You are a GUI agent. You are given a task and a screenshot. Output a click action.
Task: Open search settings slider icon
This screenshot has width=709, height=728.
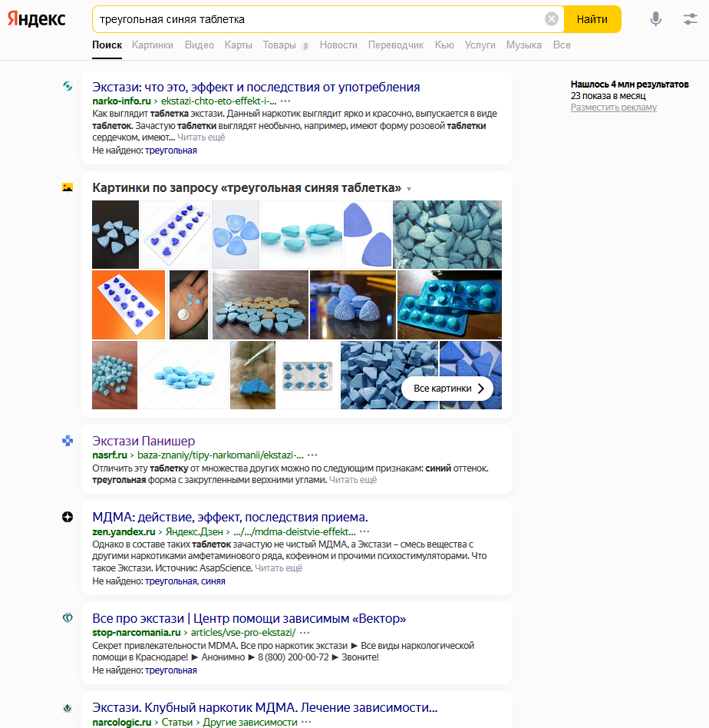[690, 19]
